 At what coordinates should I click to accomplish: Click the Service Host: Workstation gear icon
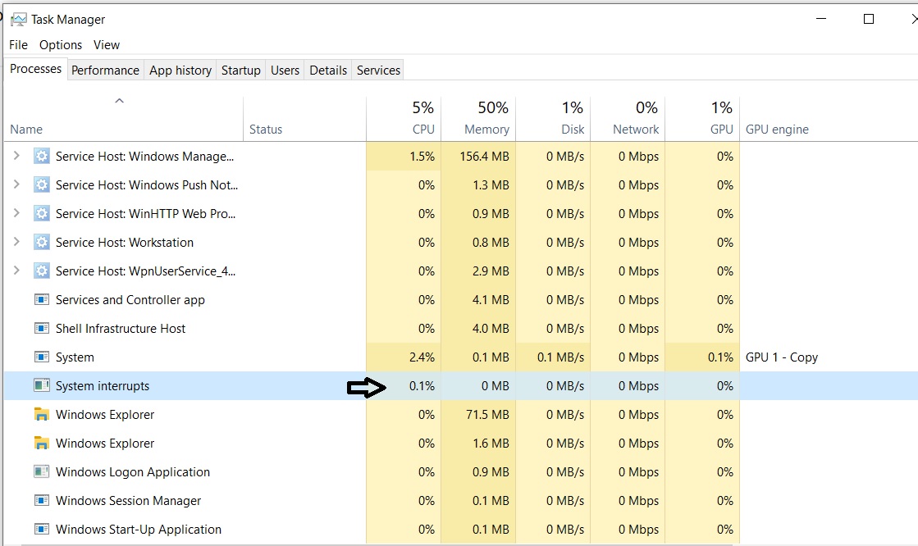(42, 243)
